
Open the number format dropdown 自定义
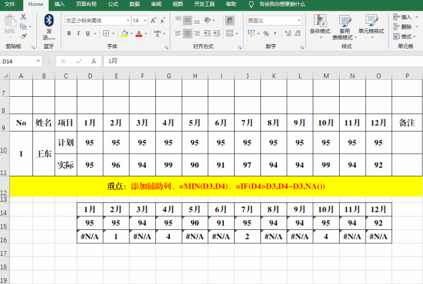pyautogui.click(x=299, y=20)
